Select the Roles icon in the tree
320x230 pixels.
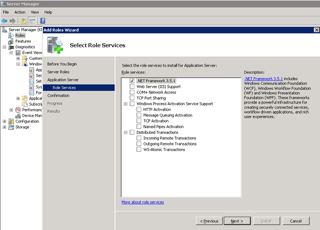(11, 35)
